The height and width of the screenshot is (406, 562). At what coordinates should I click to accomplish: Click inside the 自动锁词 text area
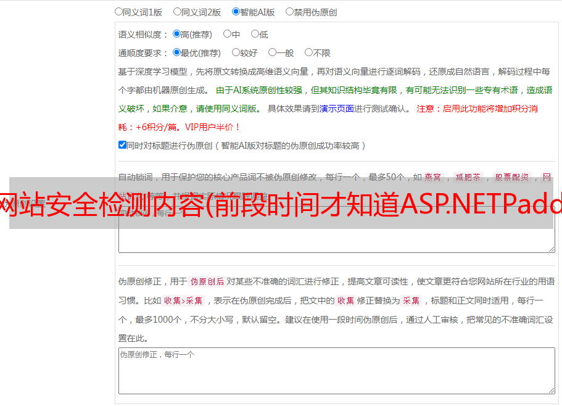(337, 230)
